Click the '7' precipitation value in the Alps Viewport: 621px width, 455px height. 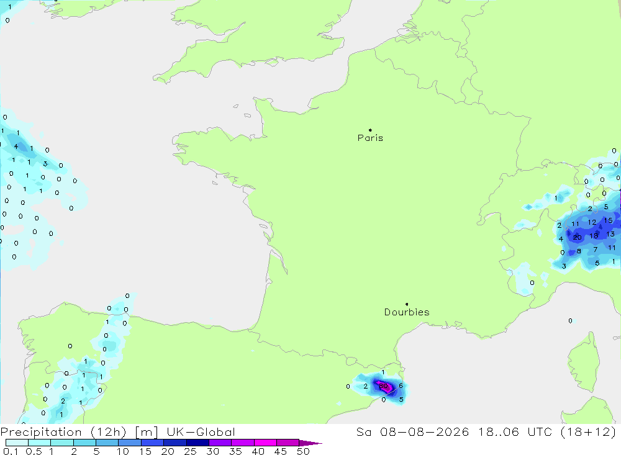[x=596, y=250]
